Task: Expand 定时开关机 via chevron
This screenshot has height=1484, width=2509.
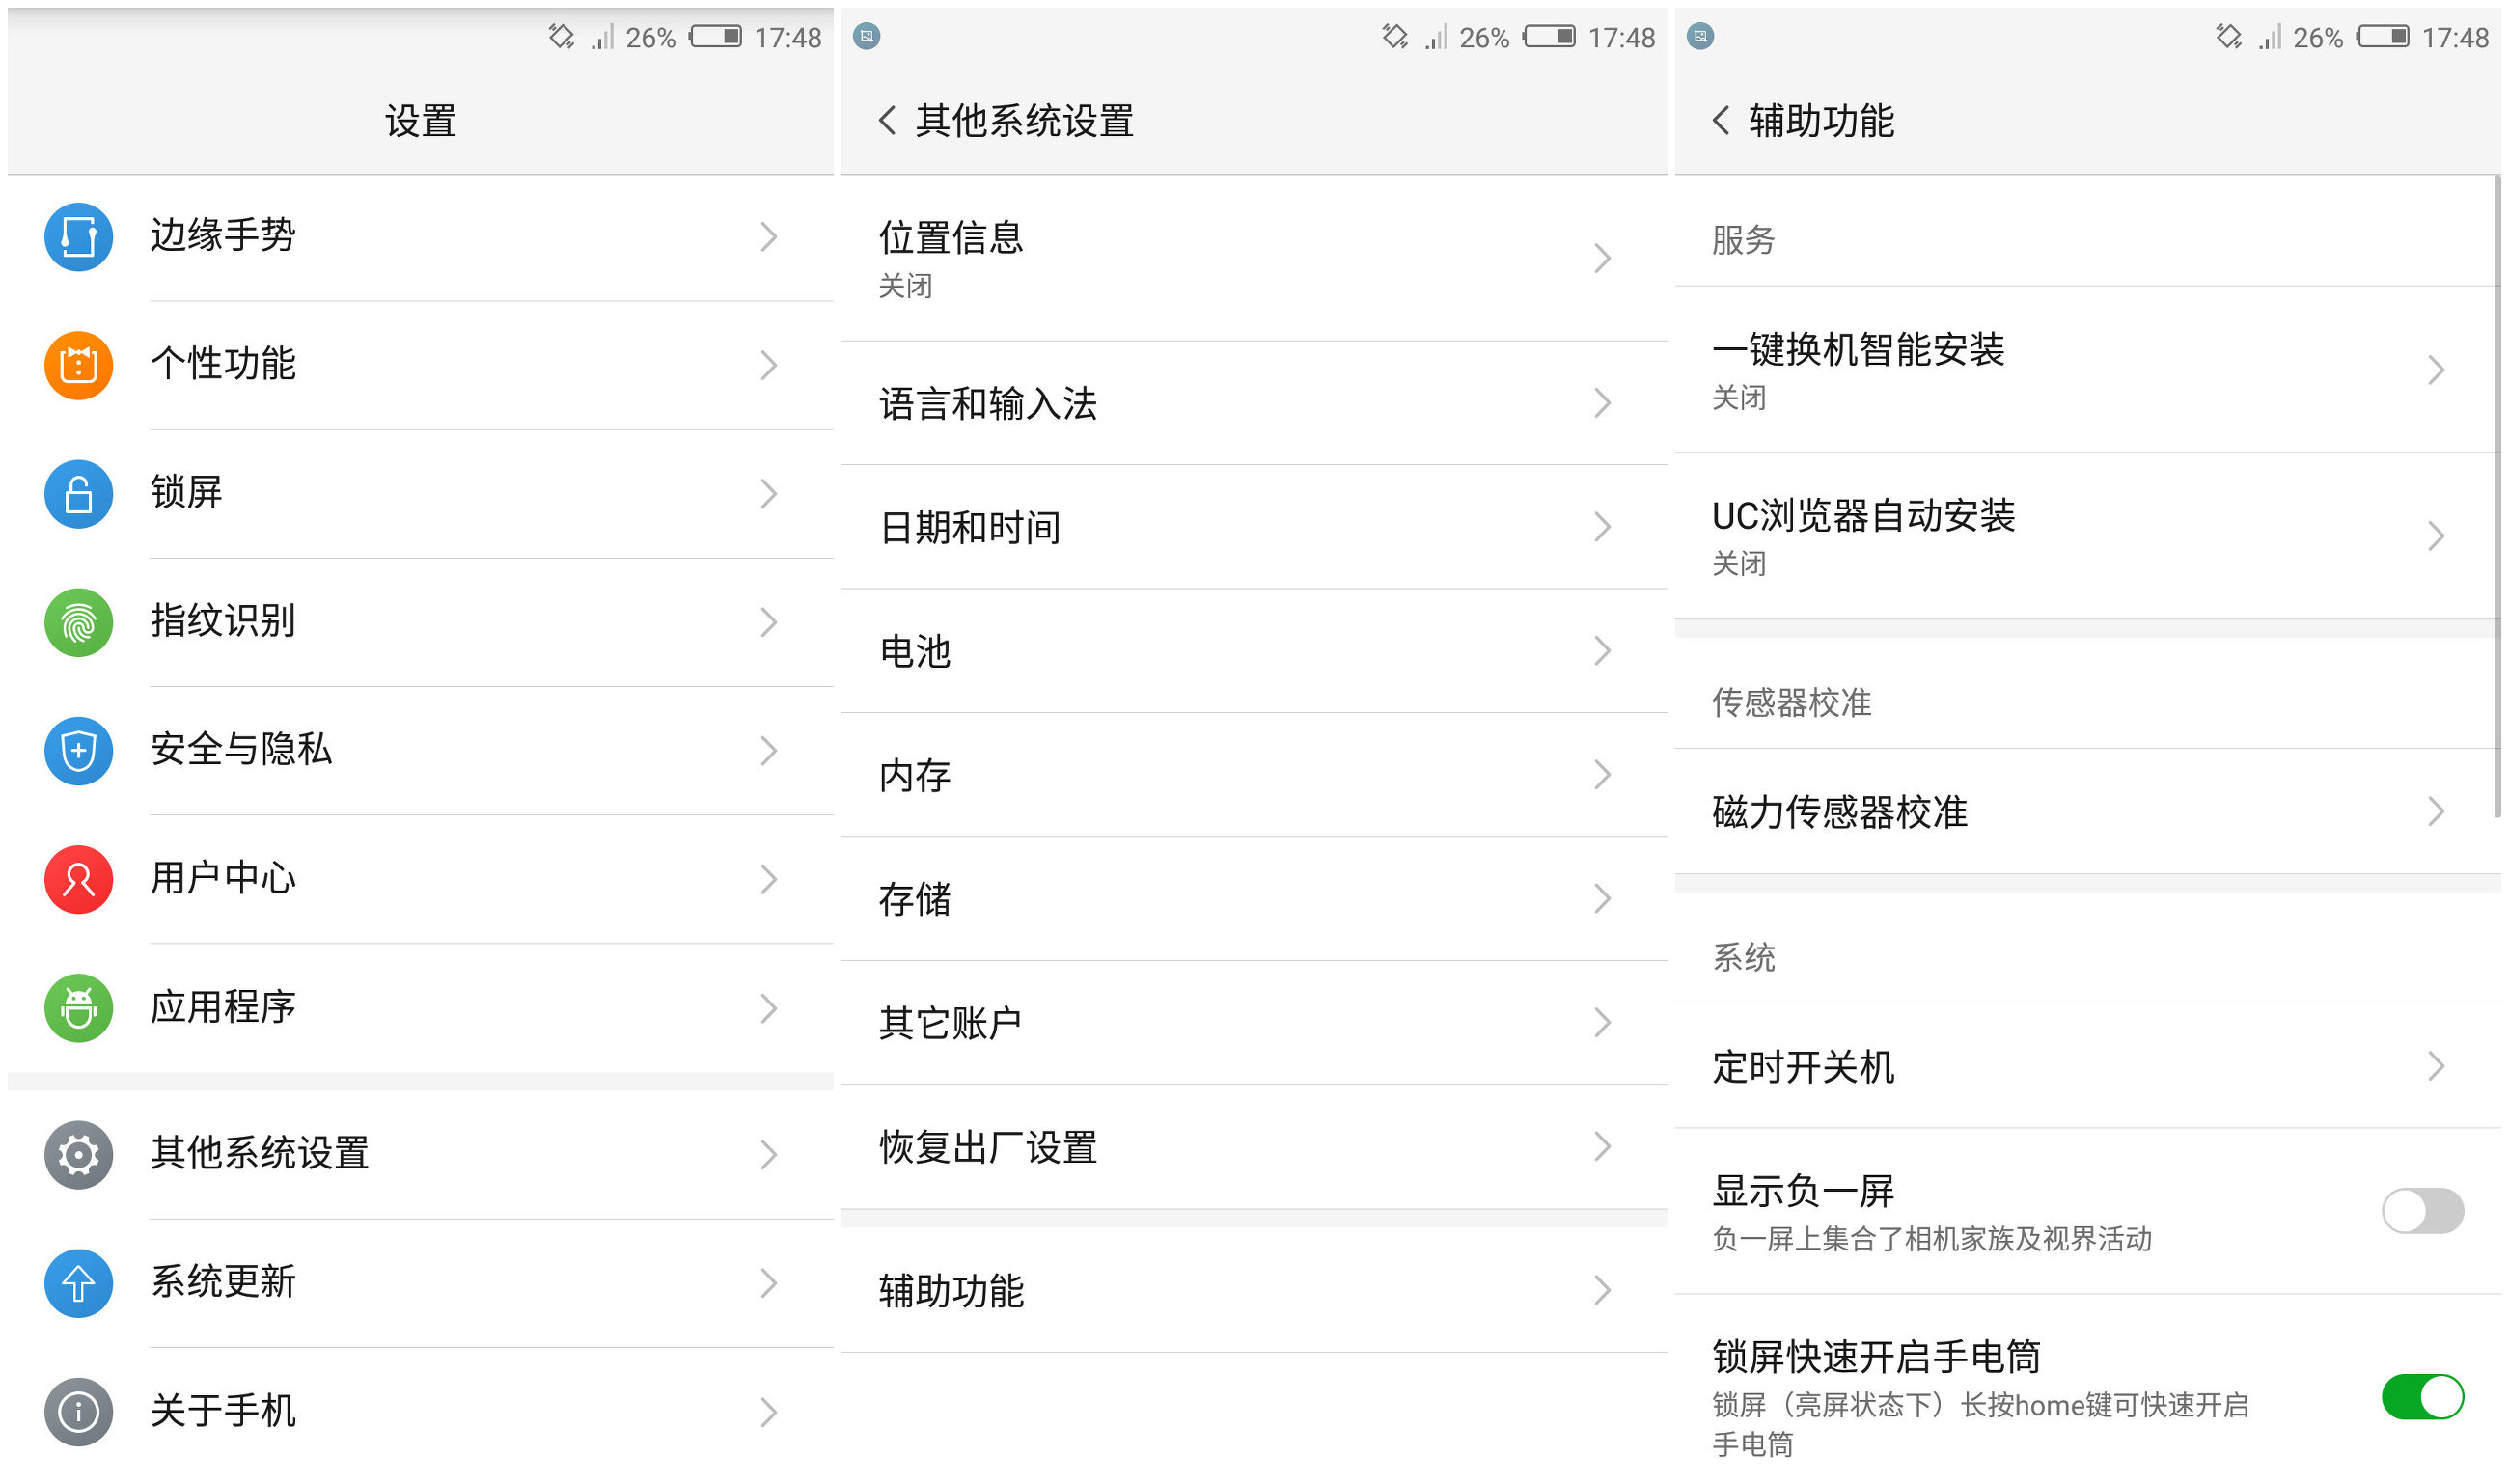Action: [x=2435, y=1067]
